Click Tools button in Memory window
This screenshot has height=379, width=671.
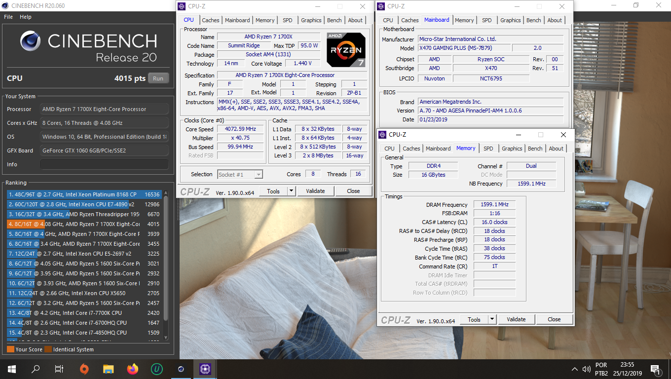click(x=474, y=319)
